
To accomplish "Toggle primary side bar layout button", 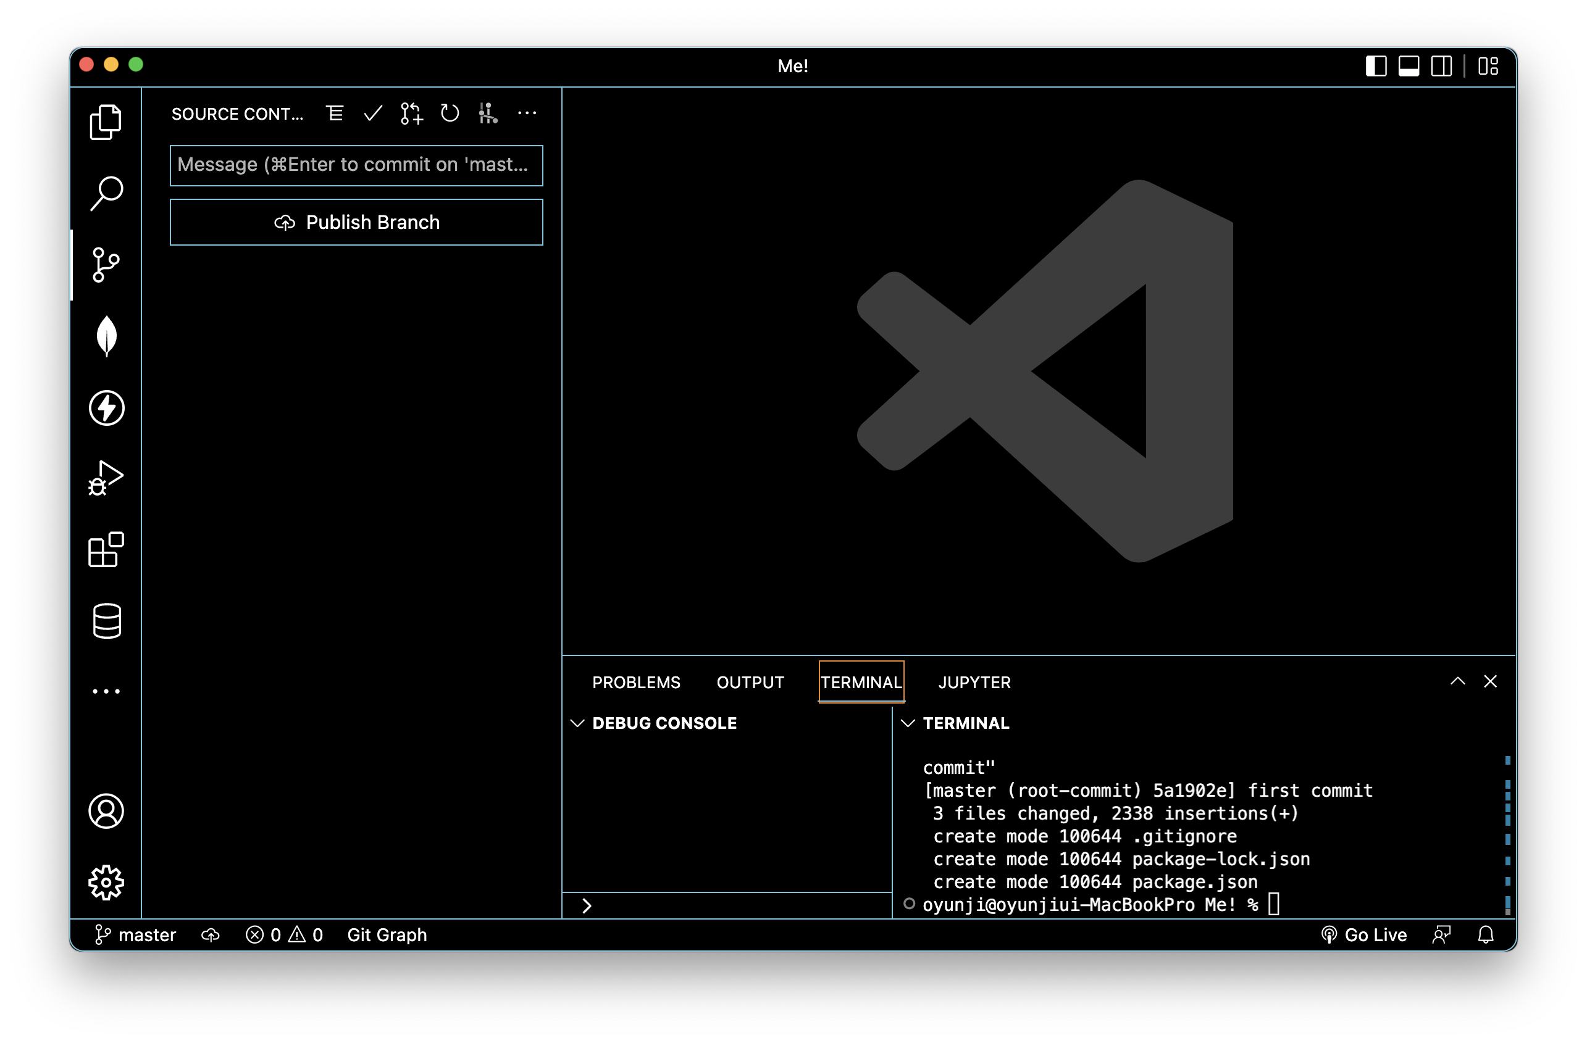I will pyautogui.click(x=1376, y=66).
